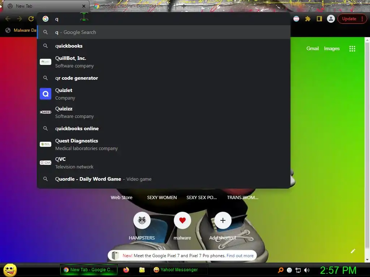
Task: Click the page vertical scrollbar down arrow
Action: (x=367, y=260)
